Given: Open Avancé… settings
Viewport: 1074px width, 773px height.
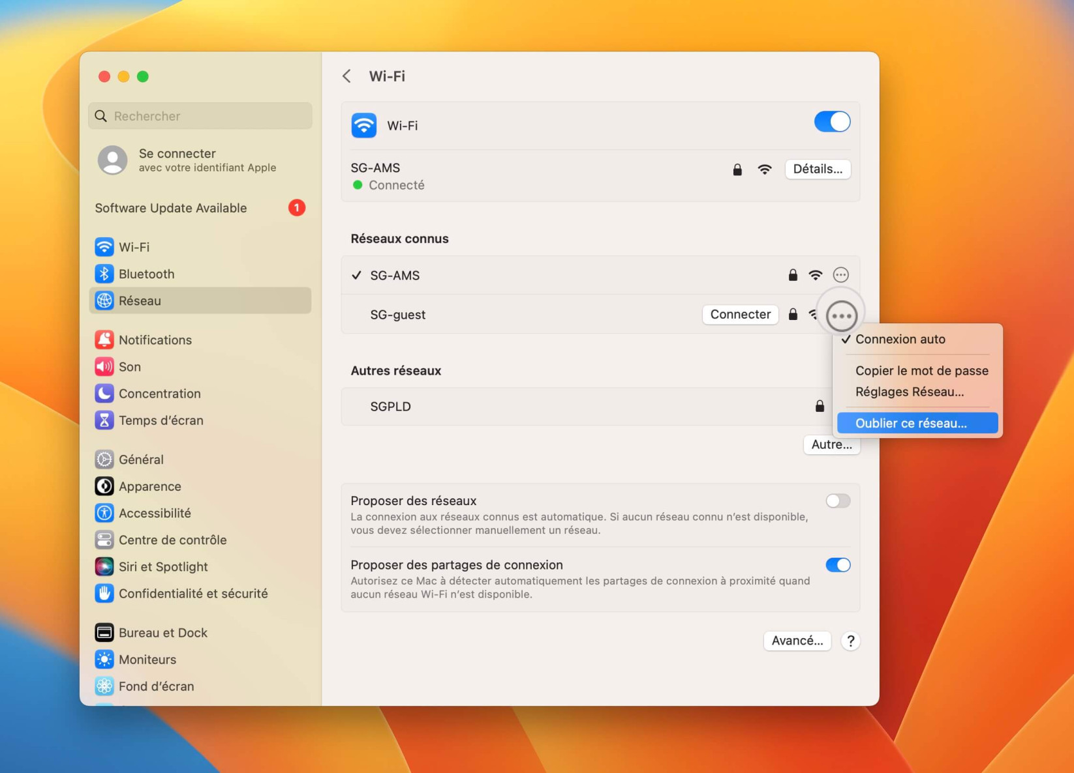Looking at the screenshot, I should point(797,640).
